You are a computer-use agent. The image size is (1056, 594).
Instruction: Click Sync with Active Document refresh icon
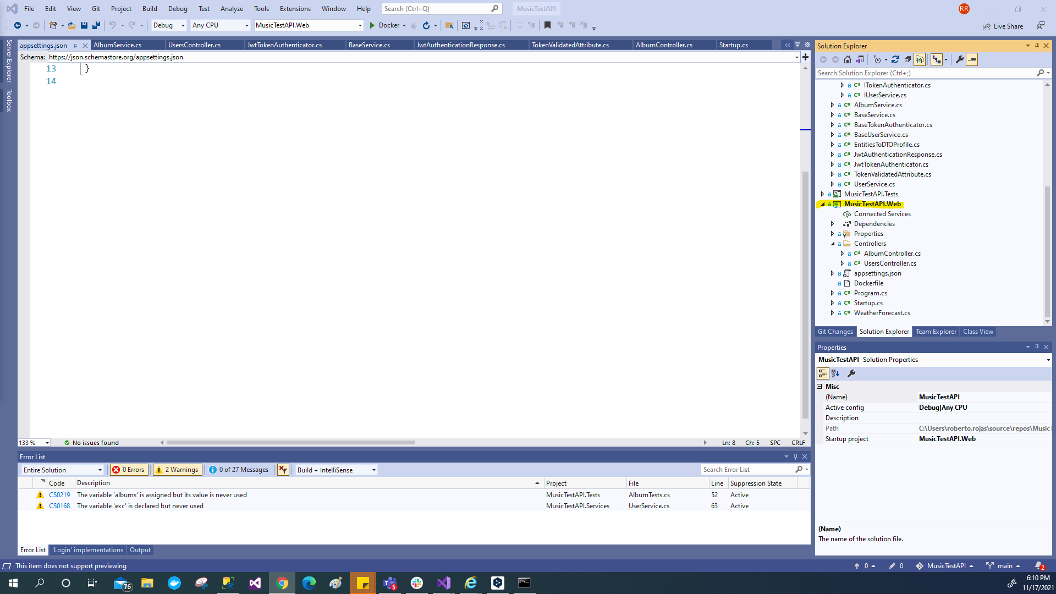coord(895,59)
